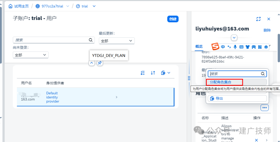Click the subaccount icon beside trial breadcrumb
The height and width of the screenshot is (142, 280).
78,6
